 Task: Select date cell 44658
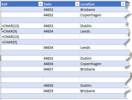[61, 85]
